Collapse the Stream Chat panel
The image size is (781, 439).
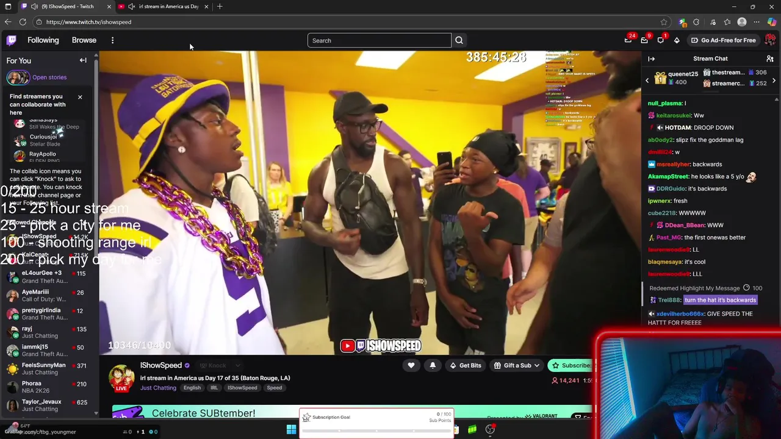[x=651, y=59]
